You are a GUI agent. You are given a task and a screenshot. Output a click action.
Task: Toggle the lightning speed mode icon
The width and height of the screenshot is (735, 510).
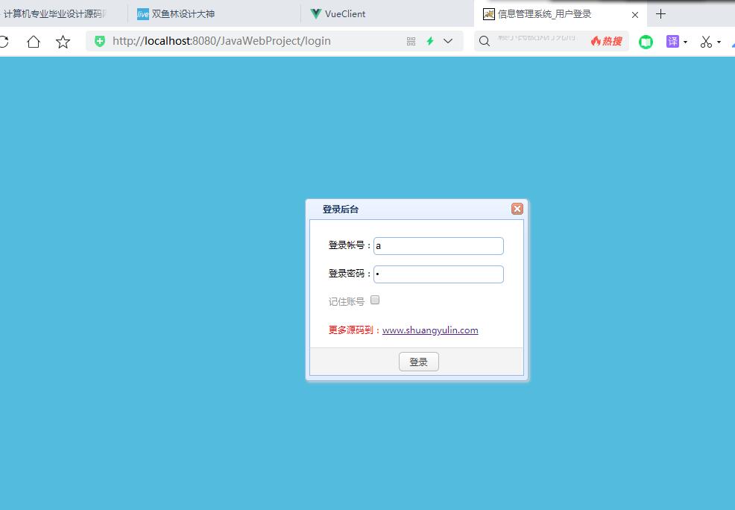tap(430, 41)
